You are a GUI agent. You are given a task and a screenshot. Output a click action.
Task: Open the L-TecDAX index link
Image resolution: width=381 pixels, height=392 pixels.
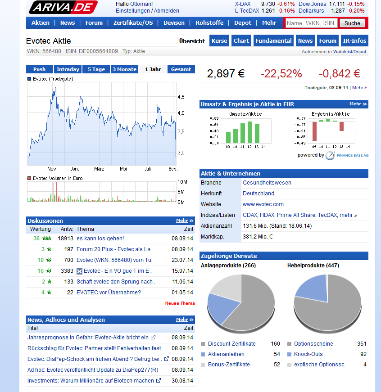(247, 11)
